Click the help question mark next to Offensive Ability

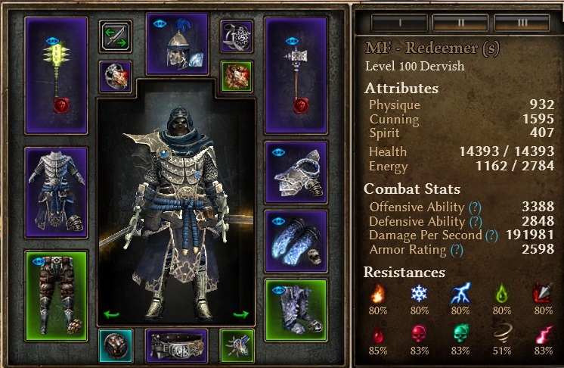475,207
